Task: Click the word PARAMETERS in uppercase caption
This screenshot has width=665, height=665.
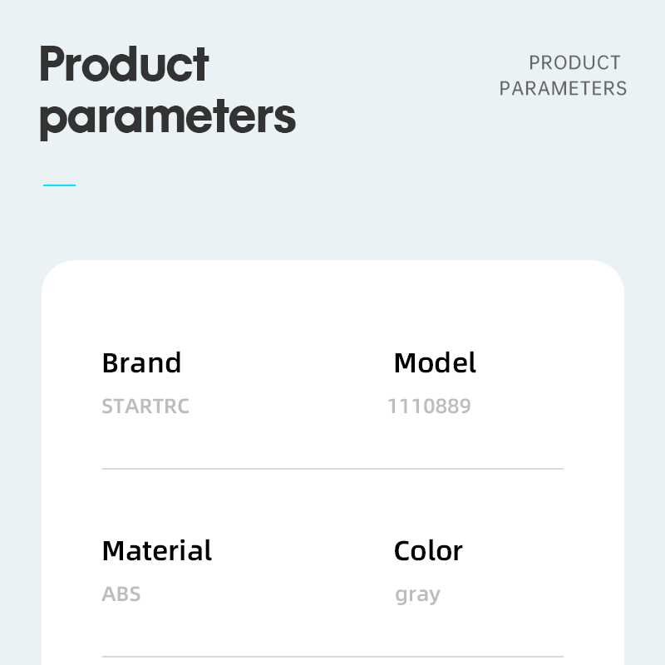Action: (563, 89)
